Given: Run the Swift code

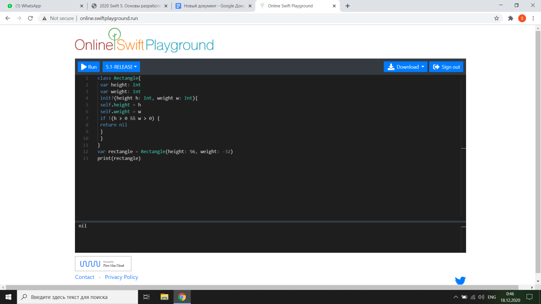Looking at the screenshot, I should click(x=89, y=67).
